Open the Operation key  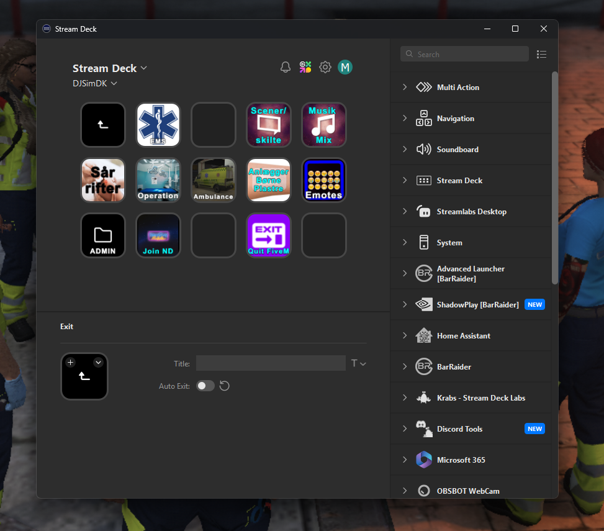(x=158, y=180)
